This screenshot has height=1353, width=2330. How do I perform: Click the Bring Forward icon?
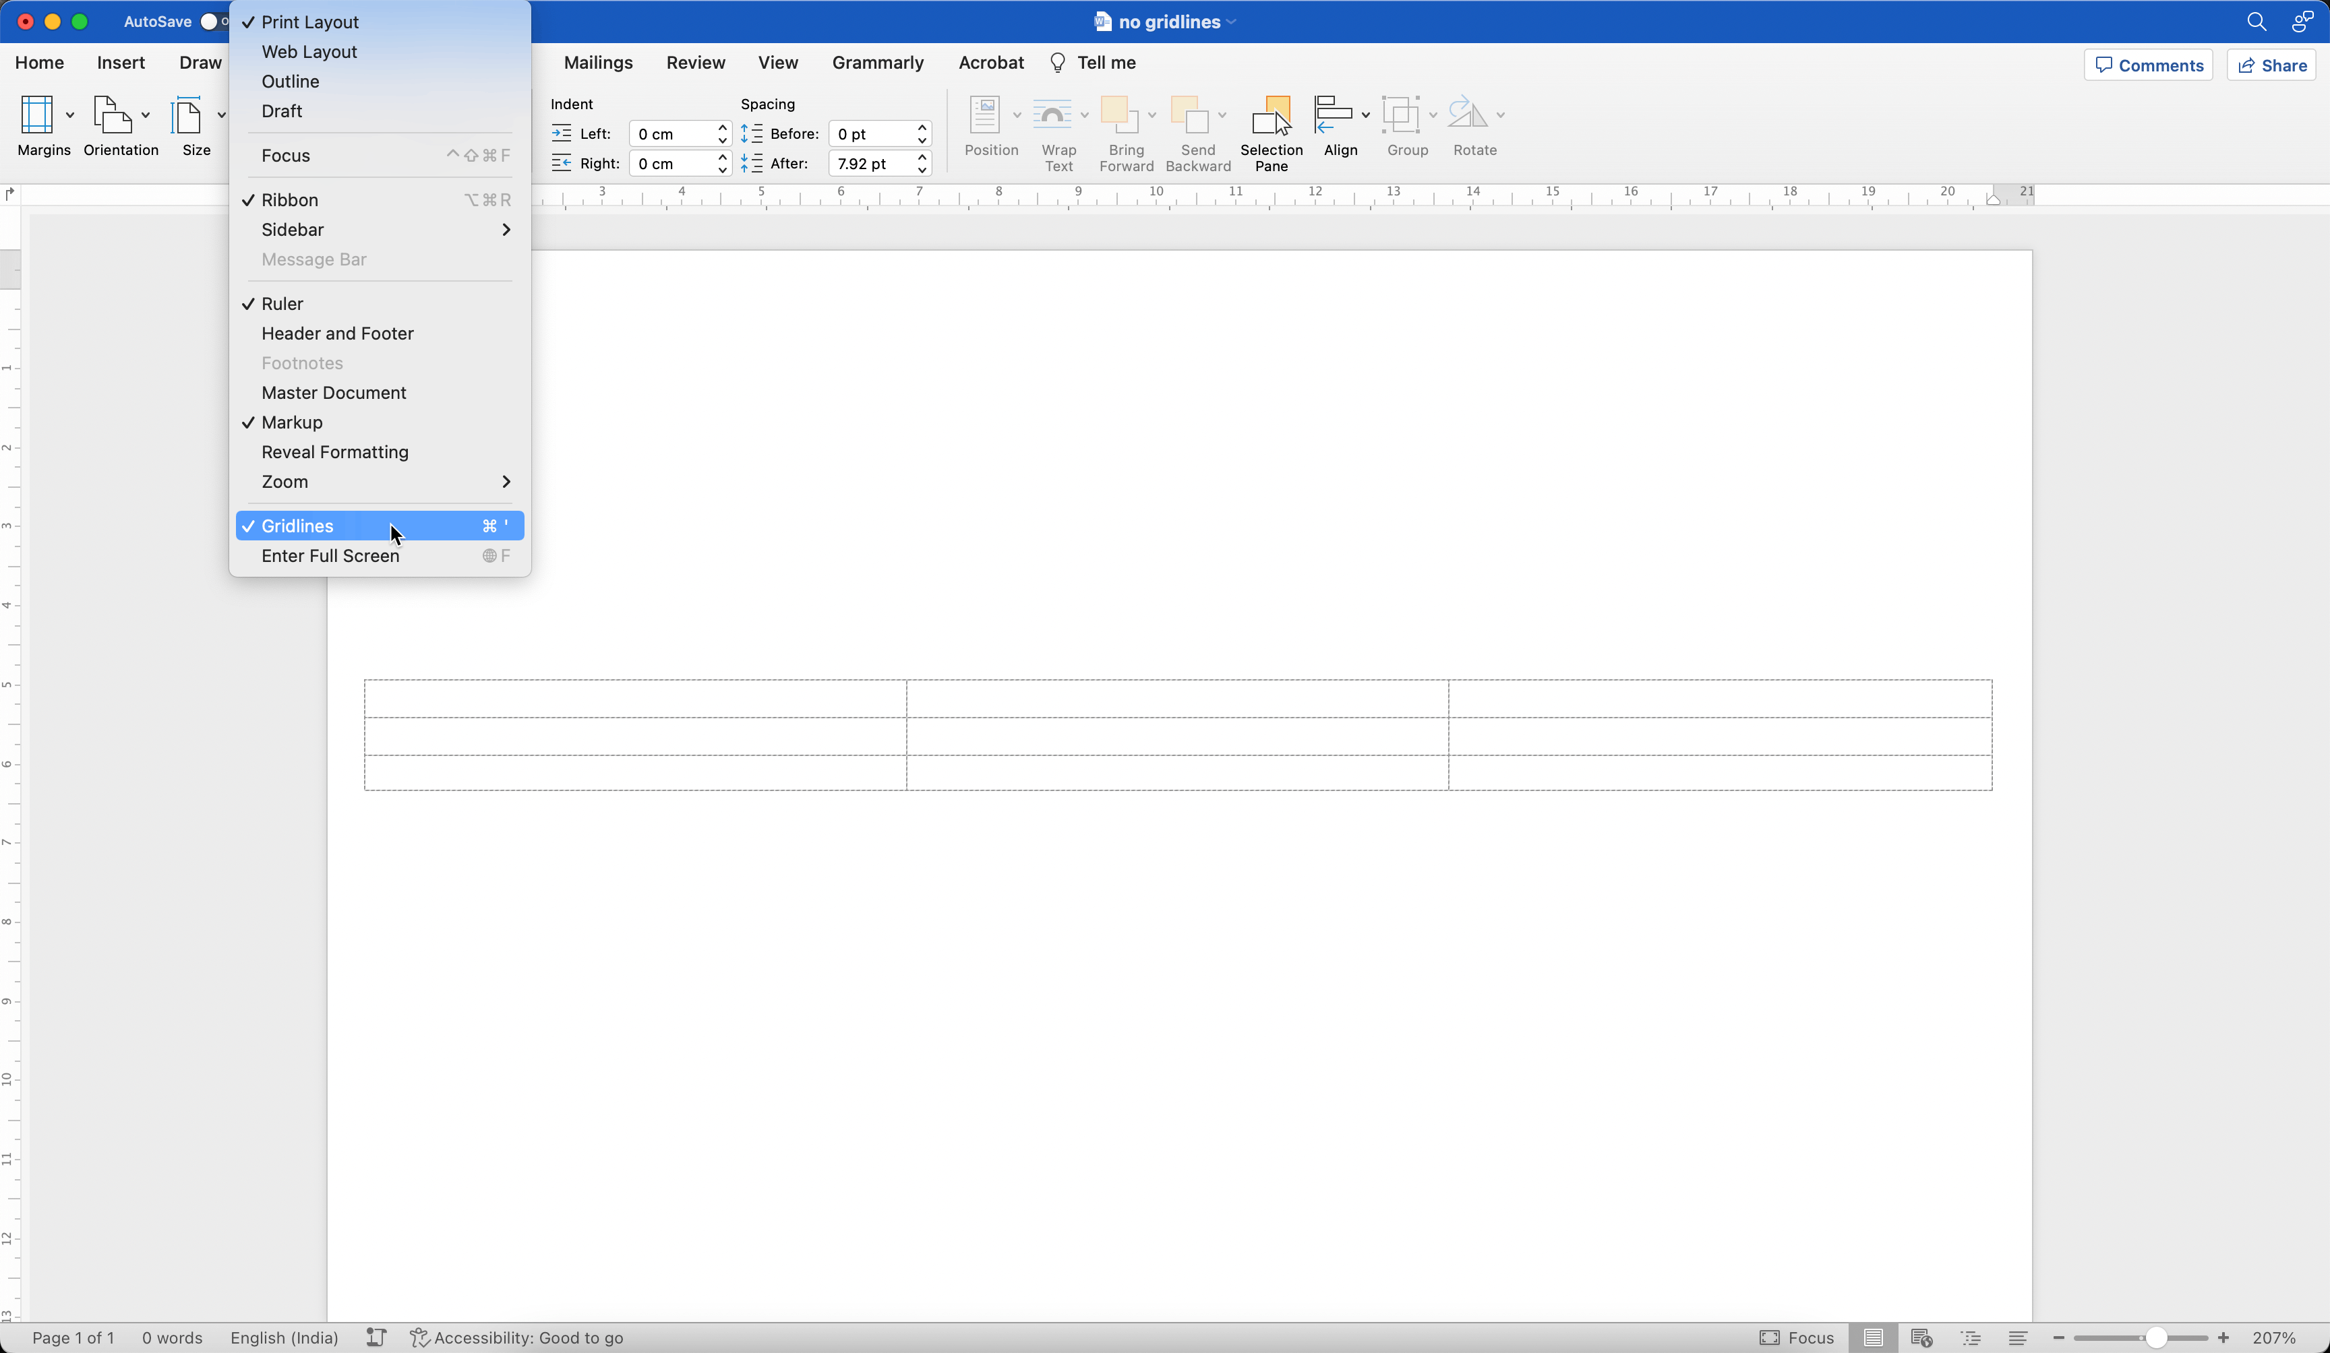(x=1120, y=115)
